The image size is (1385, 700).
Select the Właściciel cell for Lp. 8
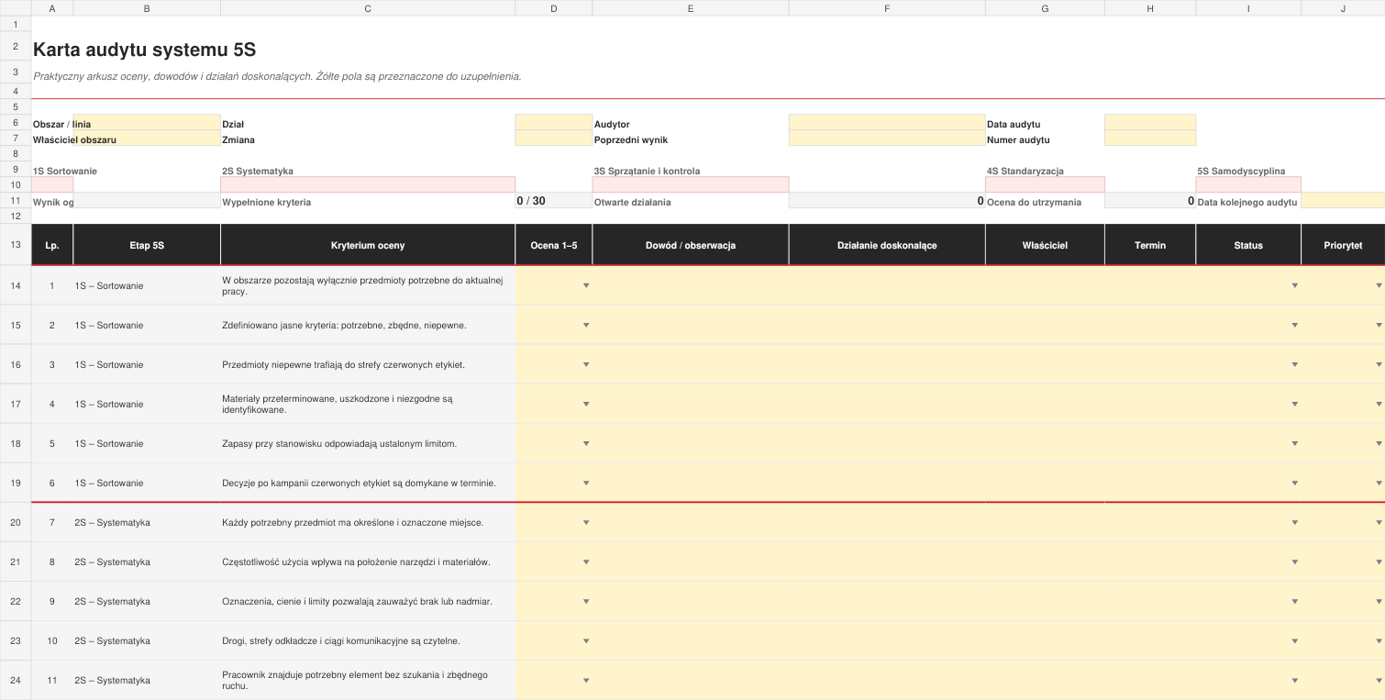point(1046,562)
